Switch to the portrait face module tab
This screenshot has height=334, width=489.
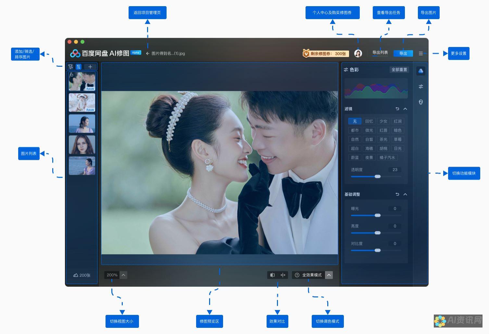click(421, 102)
